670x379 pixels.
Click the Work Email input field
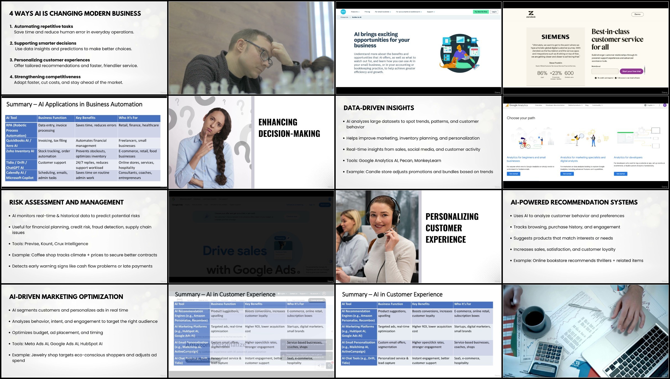point(605,71)
